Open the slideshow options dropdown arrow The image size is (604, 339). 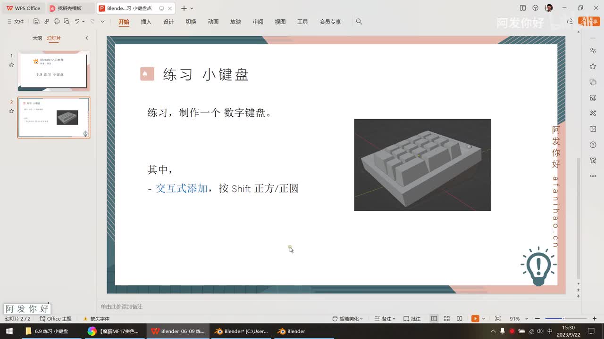click(483, 319)
